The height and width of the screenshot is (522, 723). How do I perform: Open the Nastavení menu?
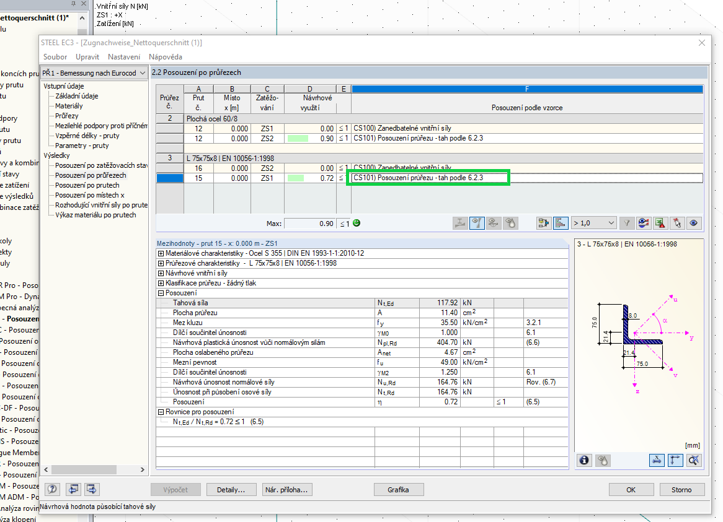124,57
